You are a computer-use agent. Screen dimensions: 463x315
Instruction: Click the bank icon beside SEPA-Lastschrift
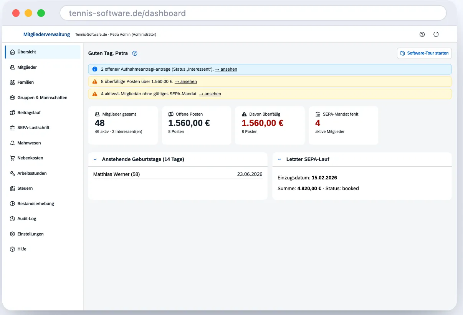(x=12, y=128)
